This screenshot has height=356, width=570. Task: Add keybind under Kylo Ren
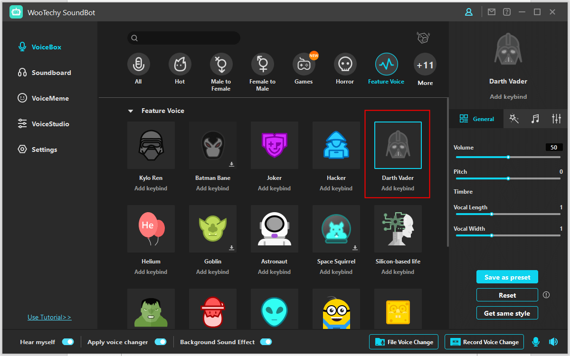(151, 188)
